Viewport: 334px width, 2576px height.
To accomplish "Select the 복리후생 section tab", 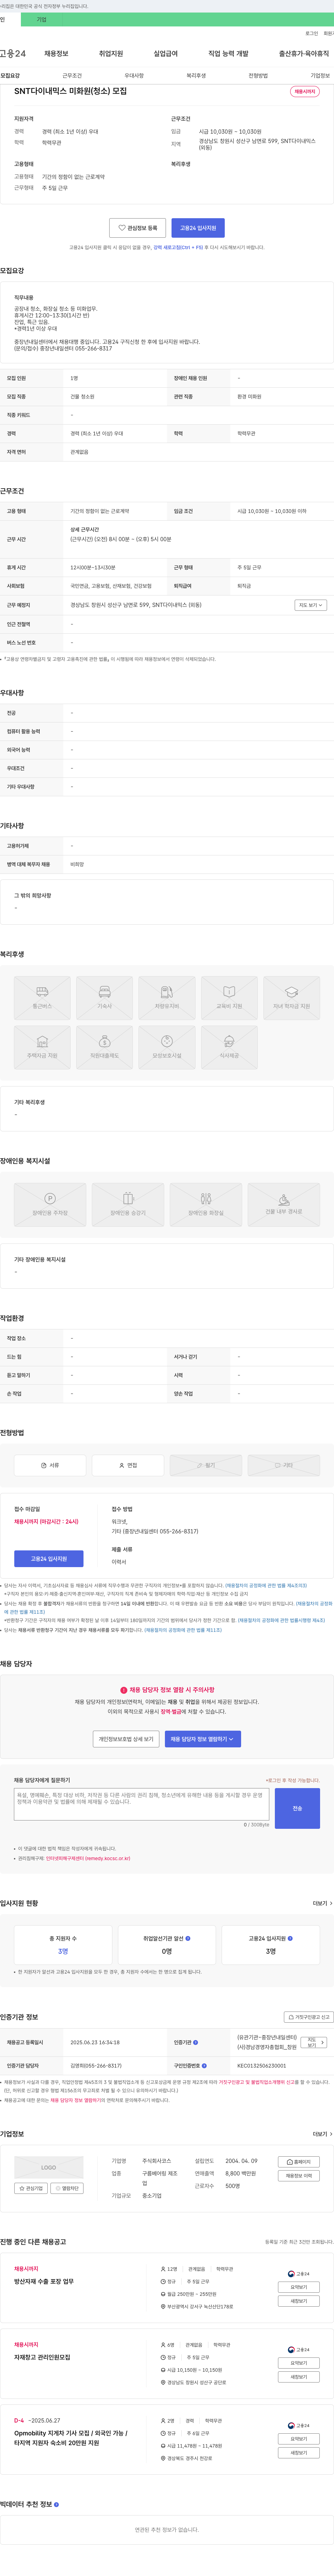I will pos(196,75).
